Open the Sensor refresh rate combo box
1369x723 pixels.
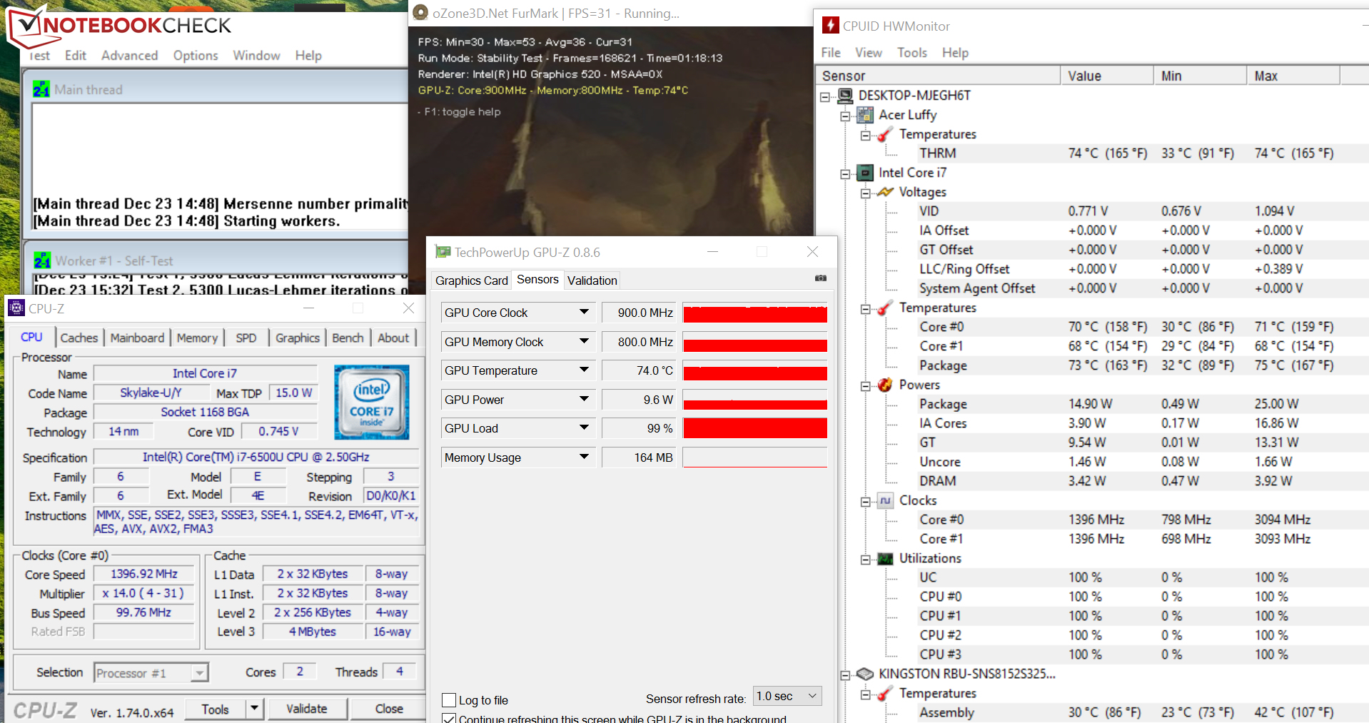pyautogui.click(x=787, y=696)
